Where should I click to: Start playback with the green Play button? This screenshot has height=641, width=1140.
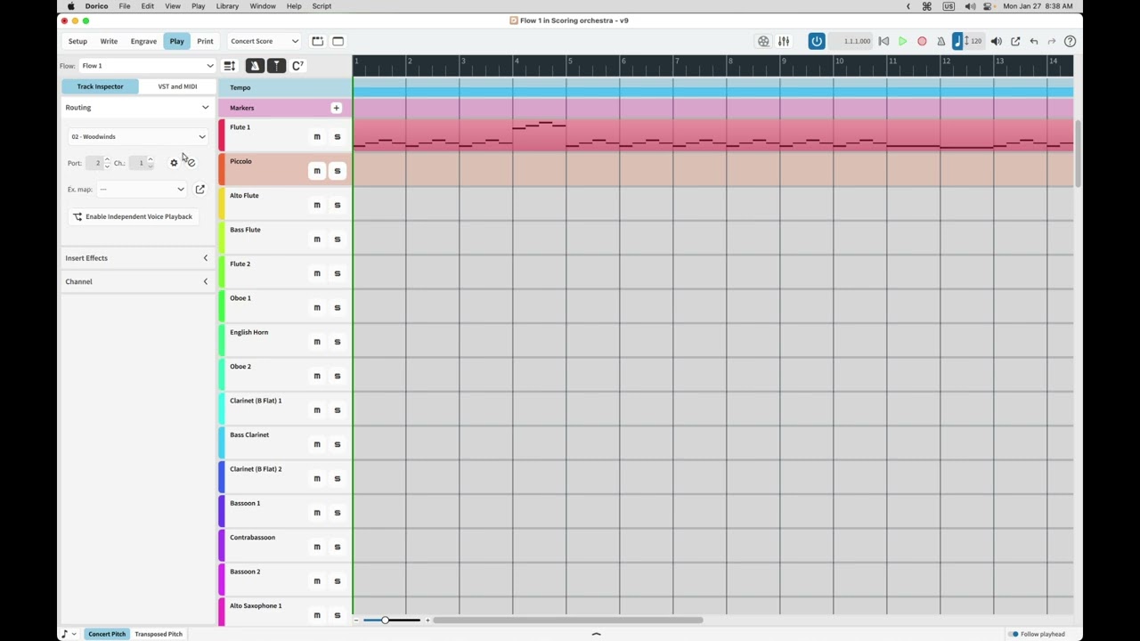tap(902, 41)
